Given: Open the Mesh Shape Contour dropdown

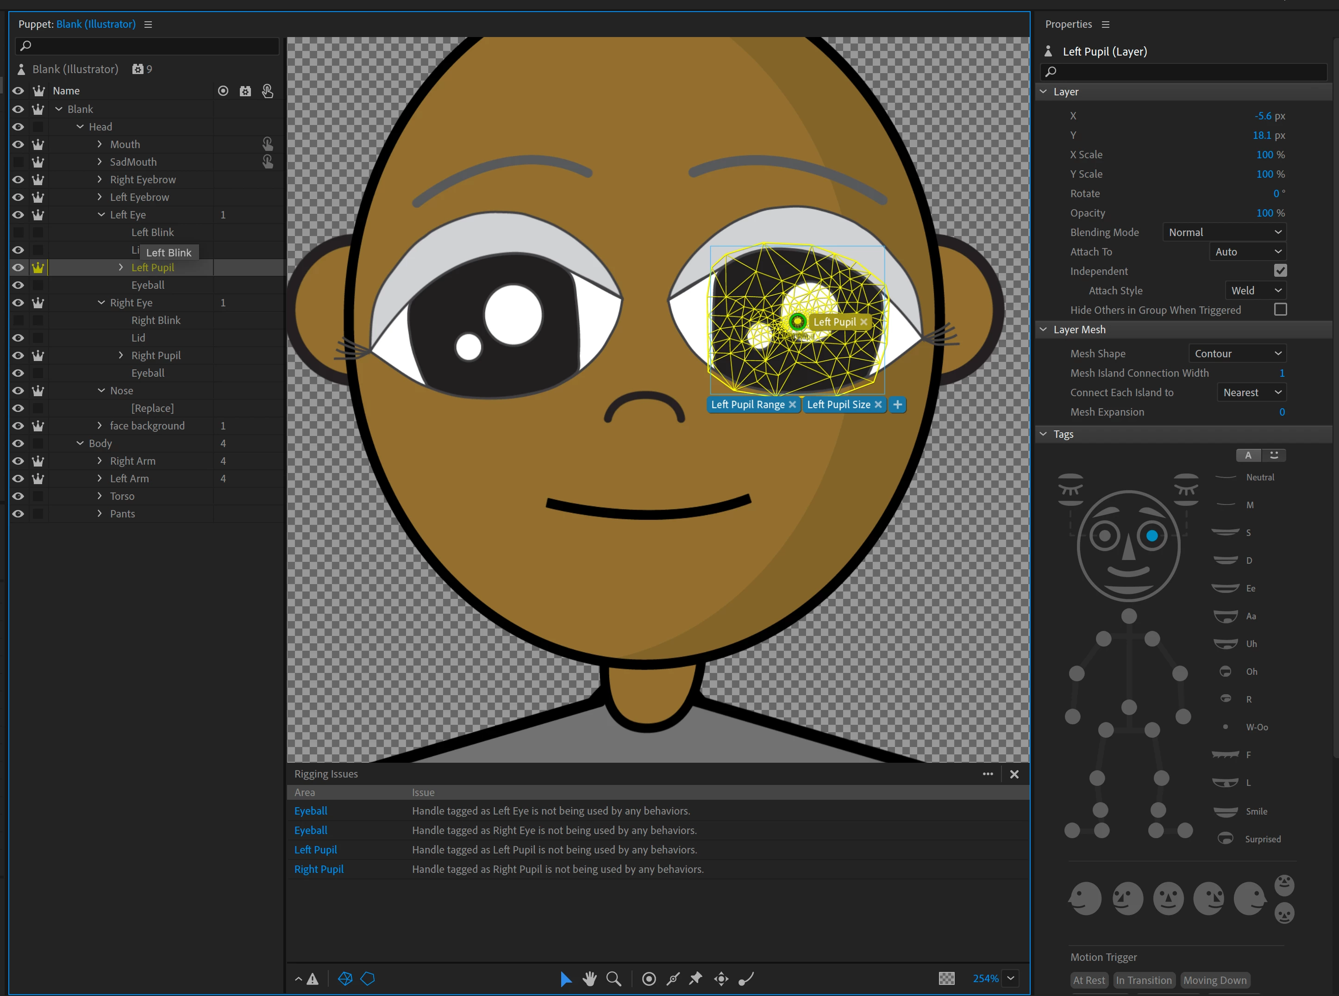Looking at the screenshot, I should (1237, 353).
